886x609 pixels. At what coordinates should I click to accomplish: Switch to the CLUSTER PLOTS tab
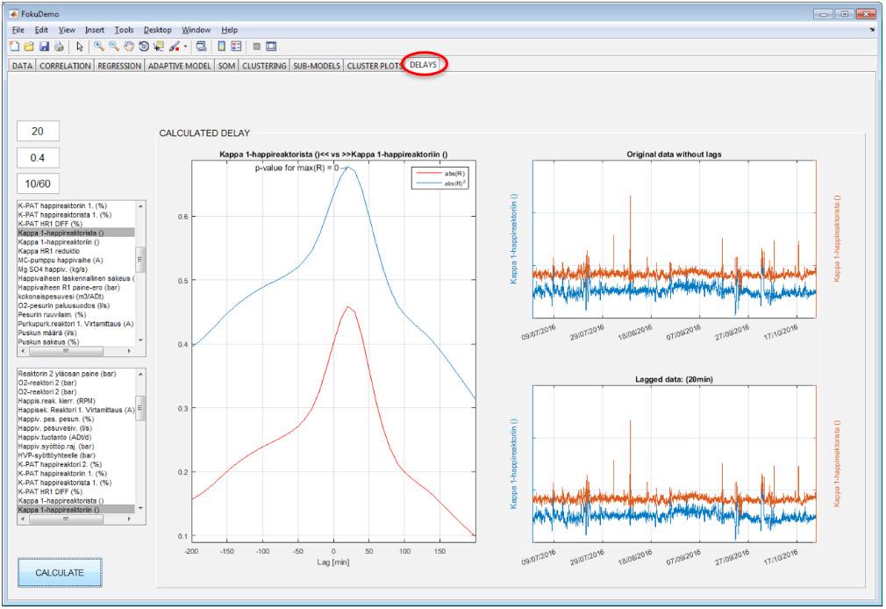click(374, 66)
